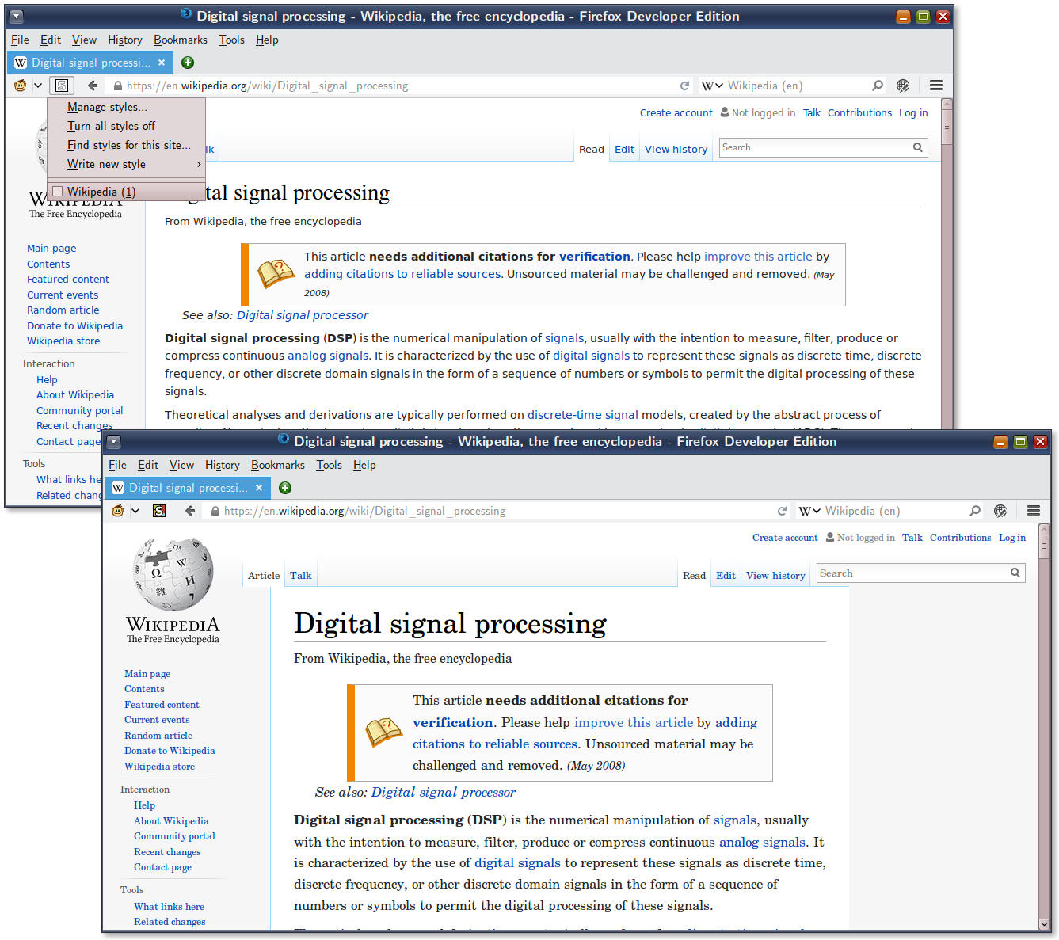Viewport: 1059px width, 940px height.
Task: Open History menu in back window
Action: (125, 40)
